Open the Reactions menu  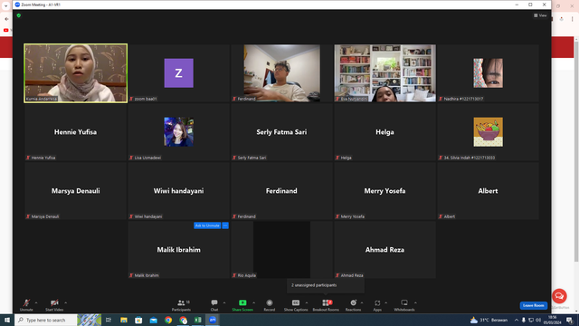click(x=353, y=305)
